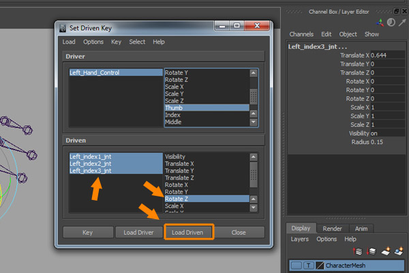
Task: Open the Object menu in Channel Box
Action: click(348, 34)
